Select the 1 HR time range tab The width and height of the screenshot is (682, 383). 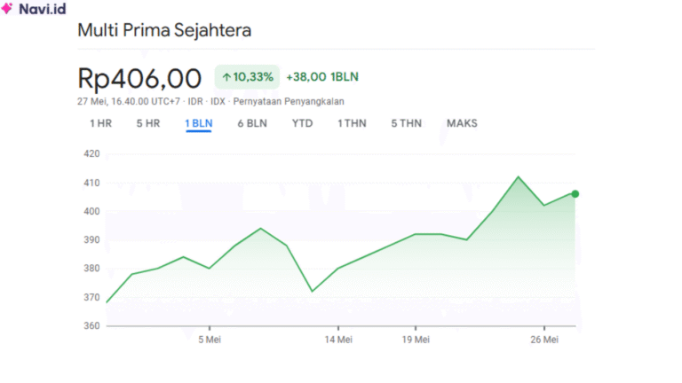[101, 123]
